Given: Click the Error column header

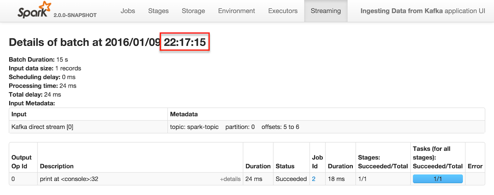Looking at the screenshot, I should (x=475, y=166).
